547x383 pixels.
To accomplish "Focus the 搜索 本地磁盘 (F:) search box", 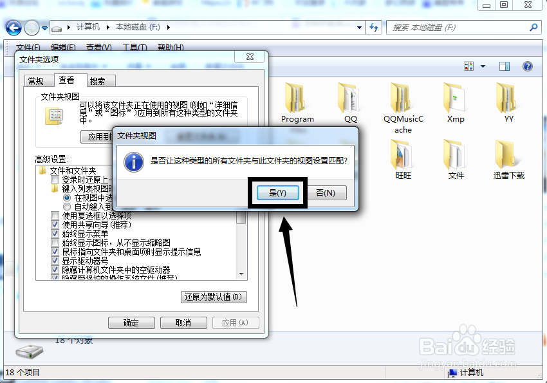I will point(457,28).
